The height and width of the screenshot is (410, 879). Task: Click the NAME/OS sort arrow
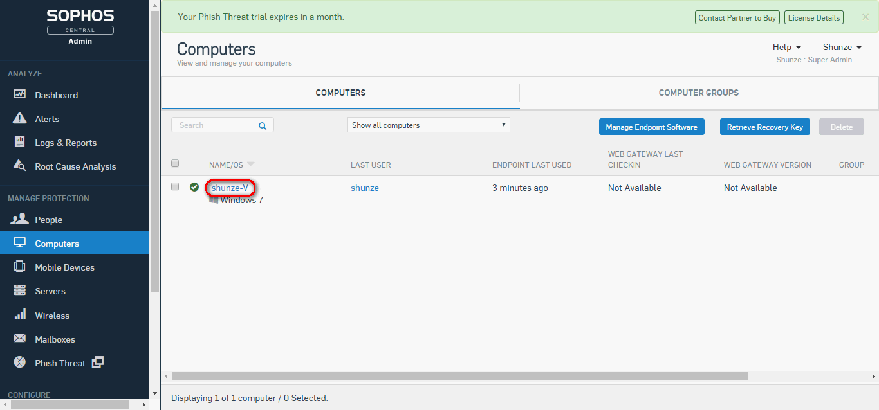(x=250, y=164)
